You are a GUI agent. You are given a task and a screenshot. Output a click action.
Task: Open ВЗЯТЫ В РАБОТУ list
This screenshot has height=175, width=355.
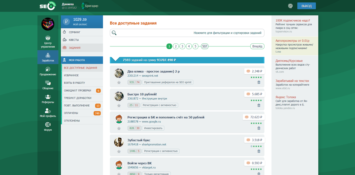click(x=82, y=83)
